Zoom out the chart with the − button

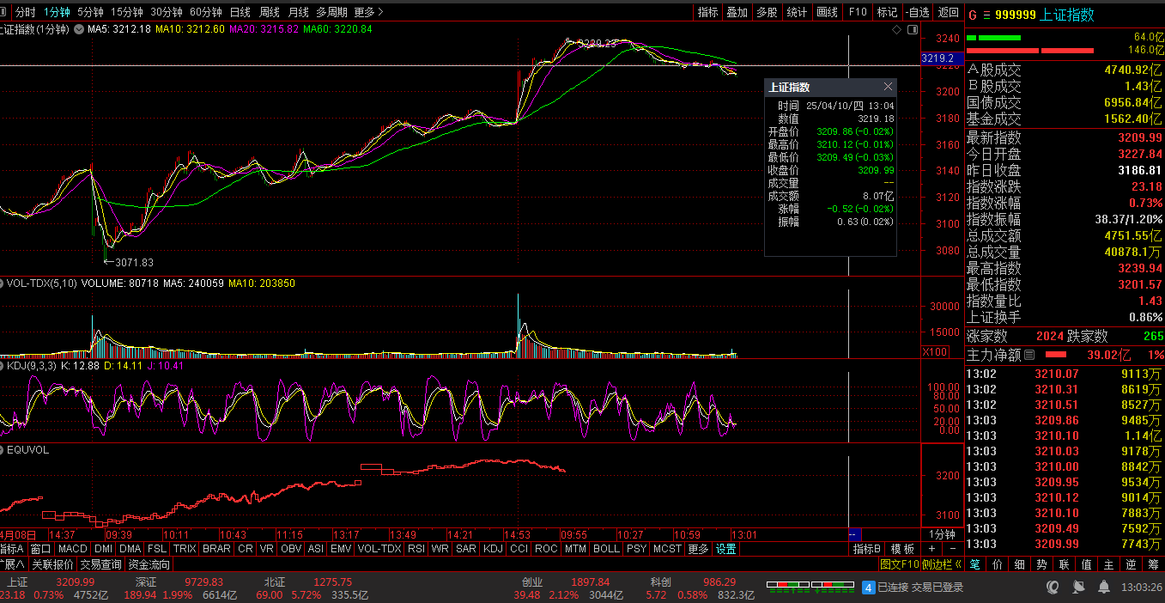coord(953,549)
